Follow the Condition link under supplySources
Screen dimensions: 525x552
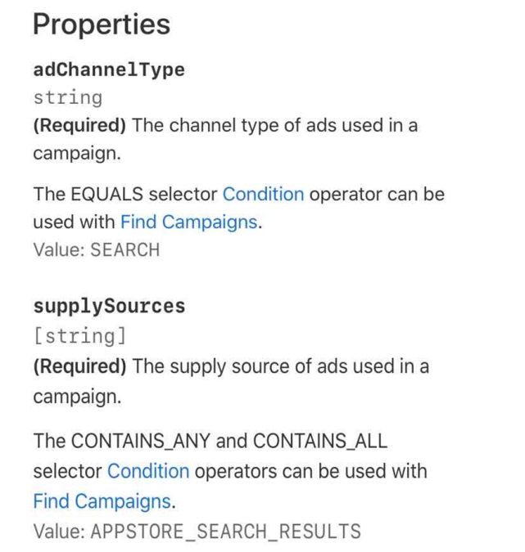[x=148, y=471]
